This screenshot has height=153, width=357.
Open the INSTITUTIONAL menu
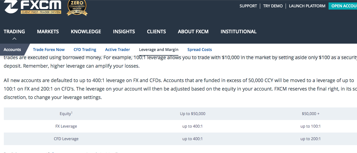pos(239,32)
